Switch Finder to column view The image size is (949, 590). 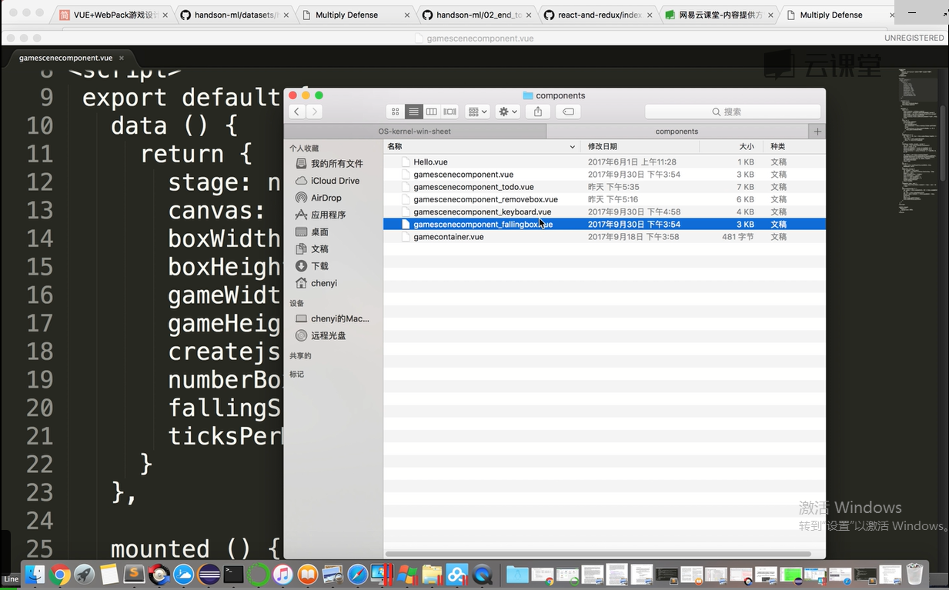(432, 112)
